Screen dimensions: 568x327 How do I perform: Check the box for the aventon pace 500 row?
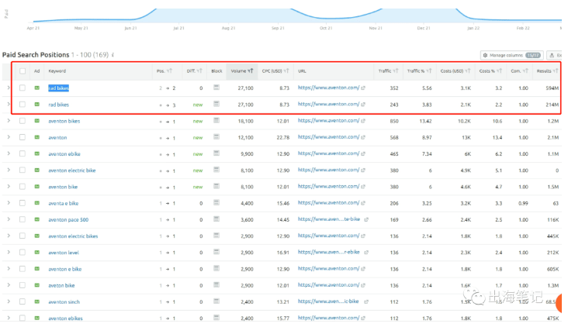[x=23, y=219]
